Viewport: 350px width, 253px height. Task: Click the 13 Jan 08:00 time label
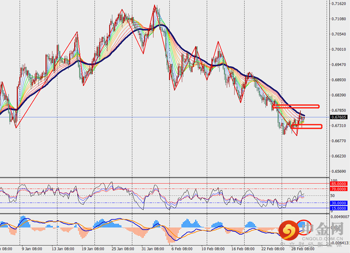point(63,249)
